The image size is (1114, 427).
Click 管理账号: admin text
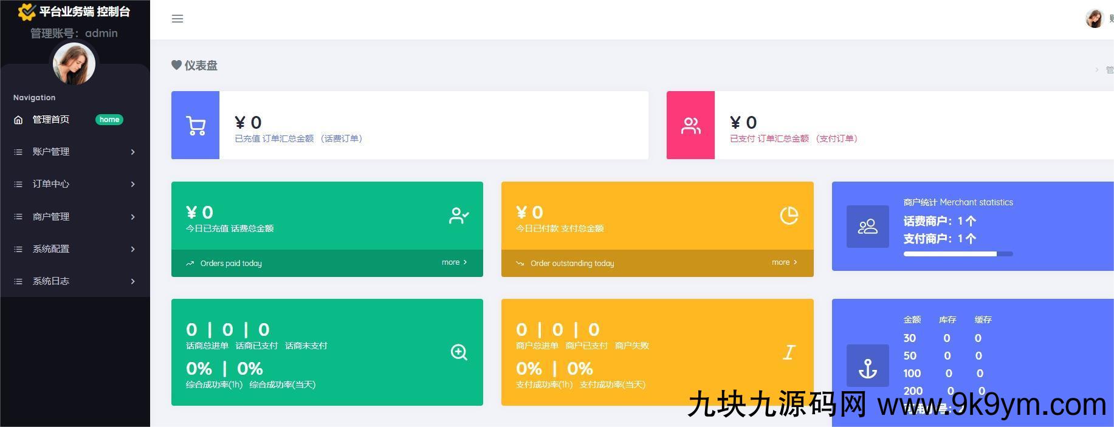pyautogui.click(x=74, y=33)
